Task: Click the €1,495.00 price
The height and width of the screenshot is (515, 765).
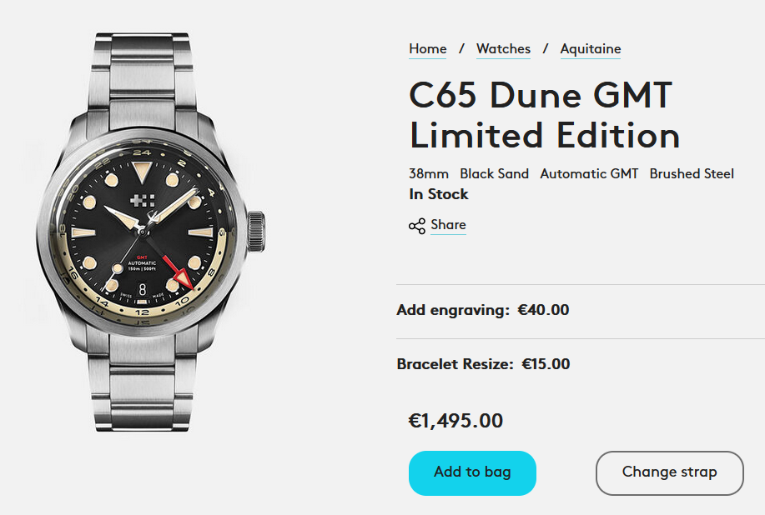Action: point(455,421)
